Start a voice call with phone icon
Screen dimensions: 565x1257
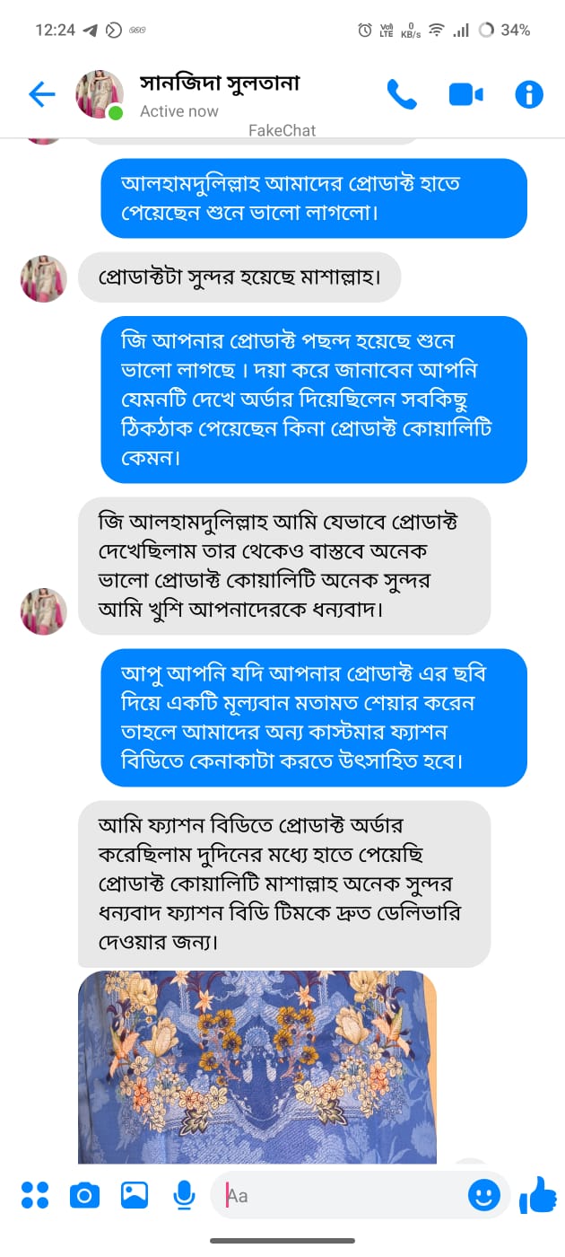401,94
